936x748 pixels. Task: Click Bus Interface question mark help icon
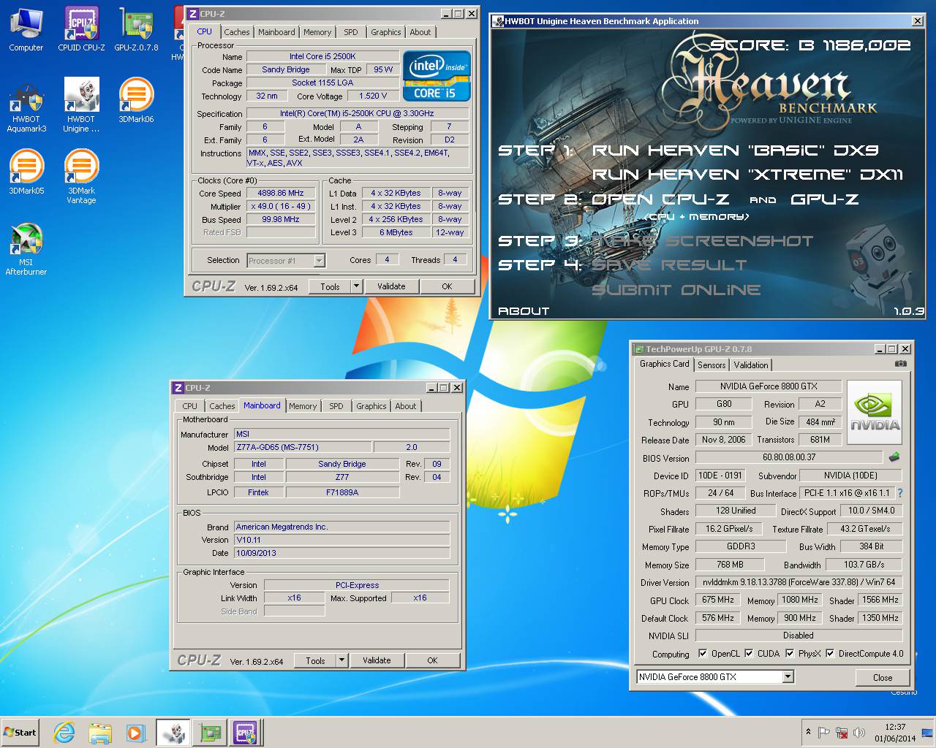click(x=900, y=493)
